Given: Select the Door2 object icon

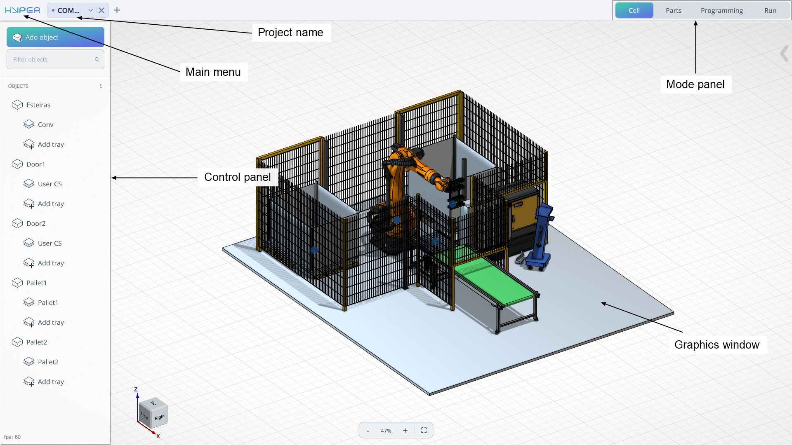Looking at the screenshot, I should coord(17,223).
